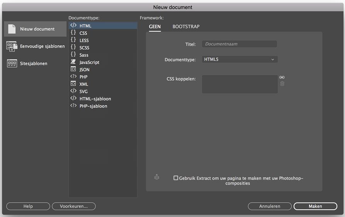
Task: Enable the Gebruik Extract checkbox
Action: tap(175, 178)
